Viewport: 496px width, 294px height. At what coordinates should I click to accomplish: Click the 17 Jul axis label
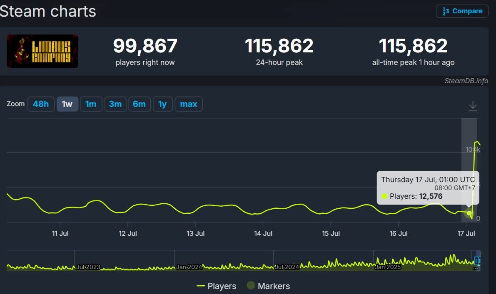466,233
